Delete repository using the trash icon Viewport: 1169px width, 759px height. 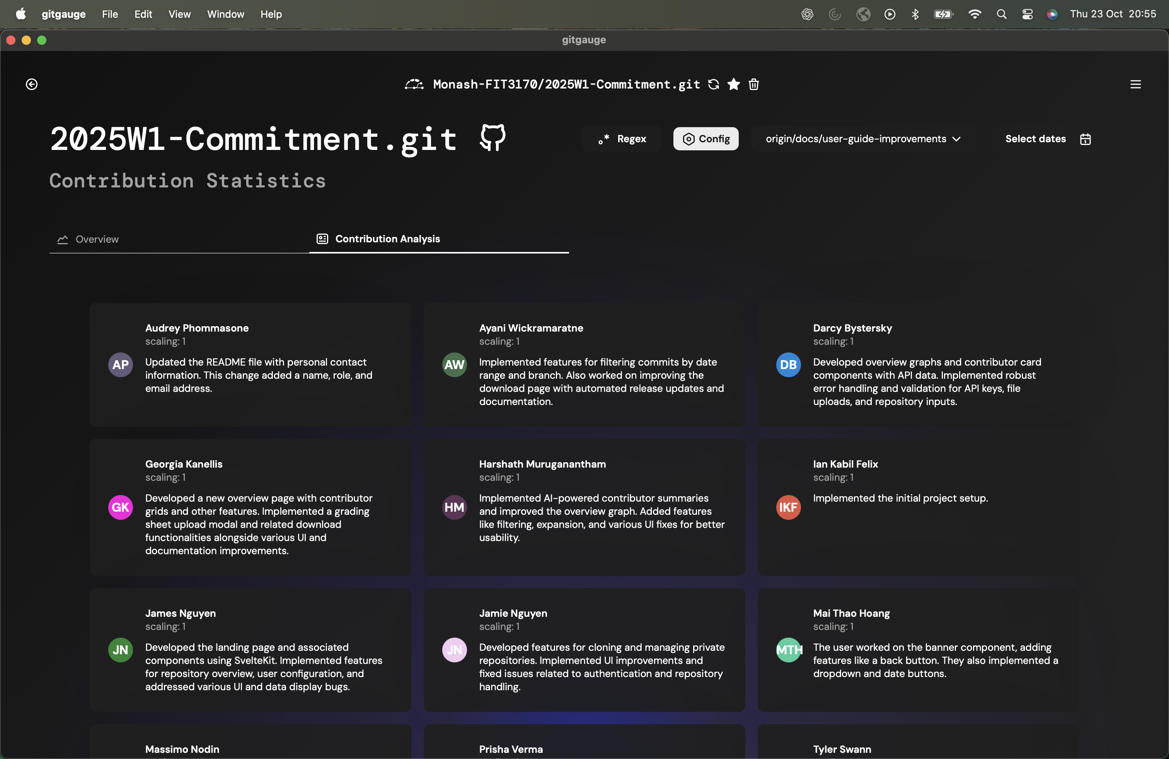(754, 85)
